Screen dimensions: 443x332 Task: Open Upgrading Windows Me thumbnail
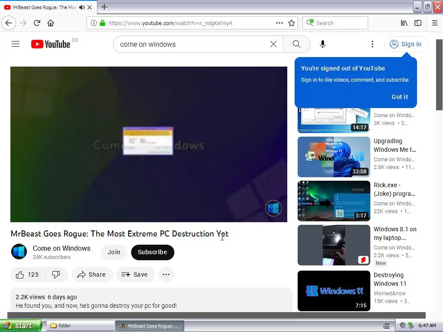[x=334, y=157]
